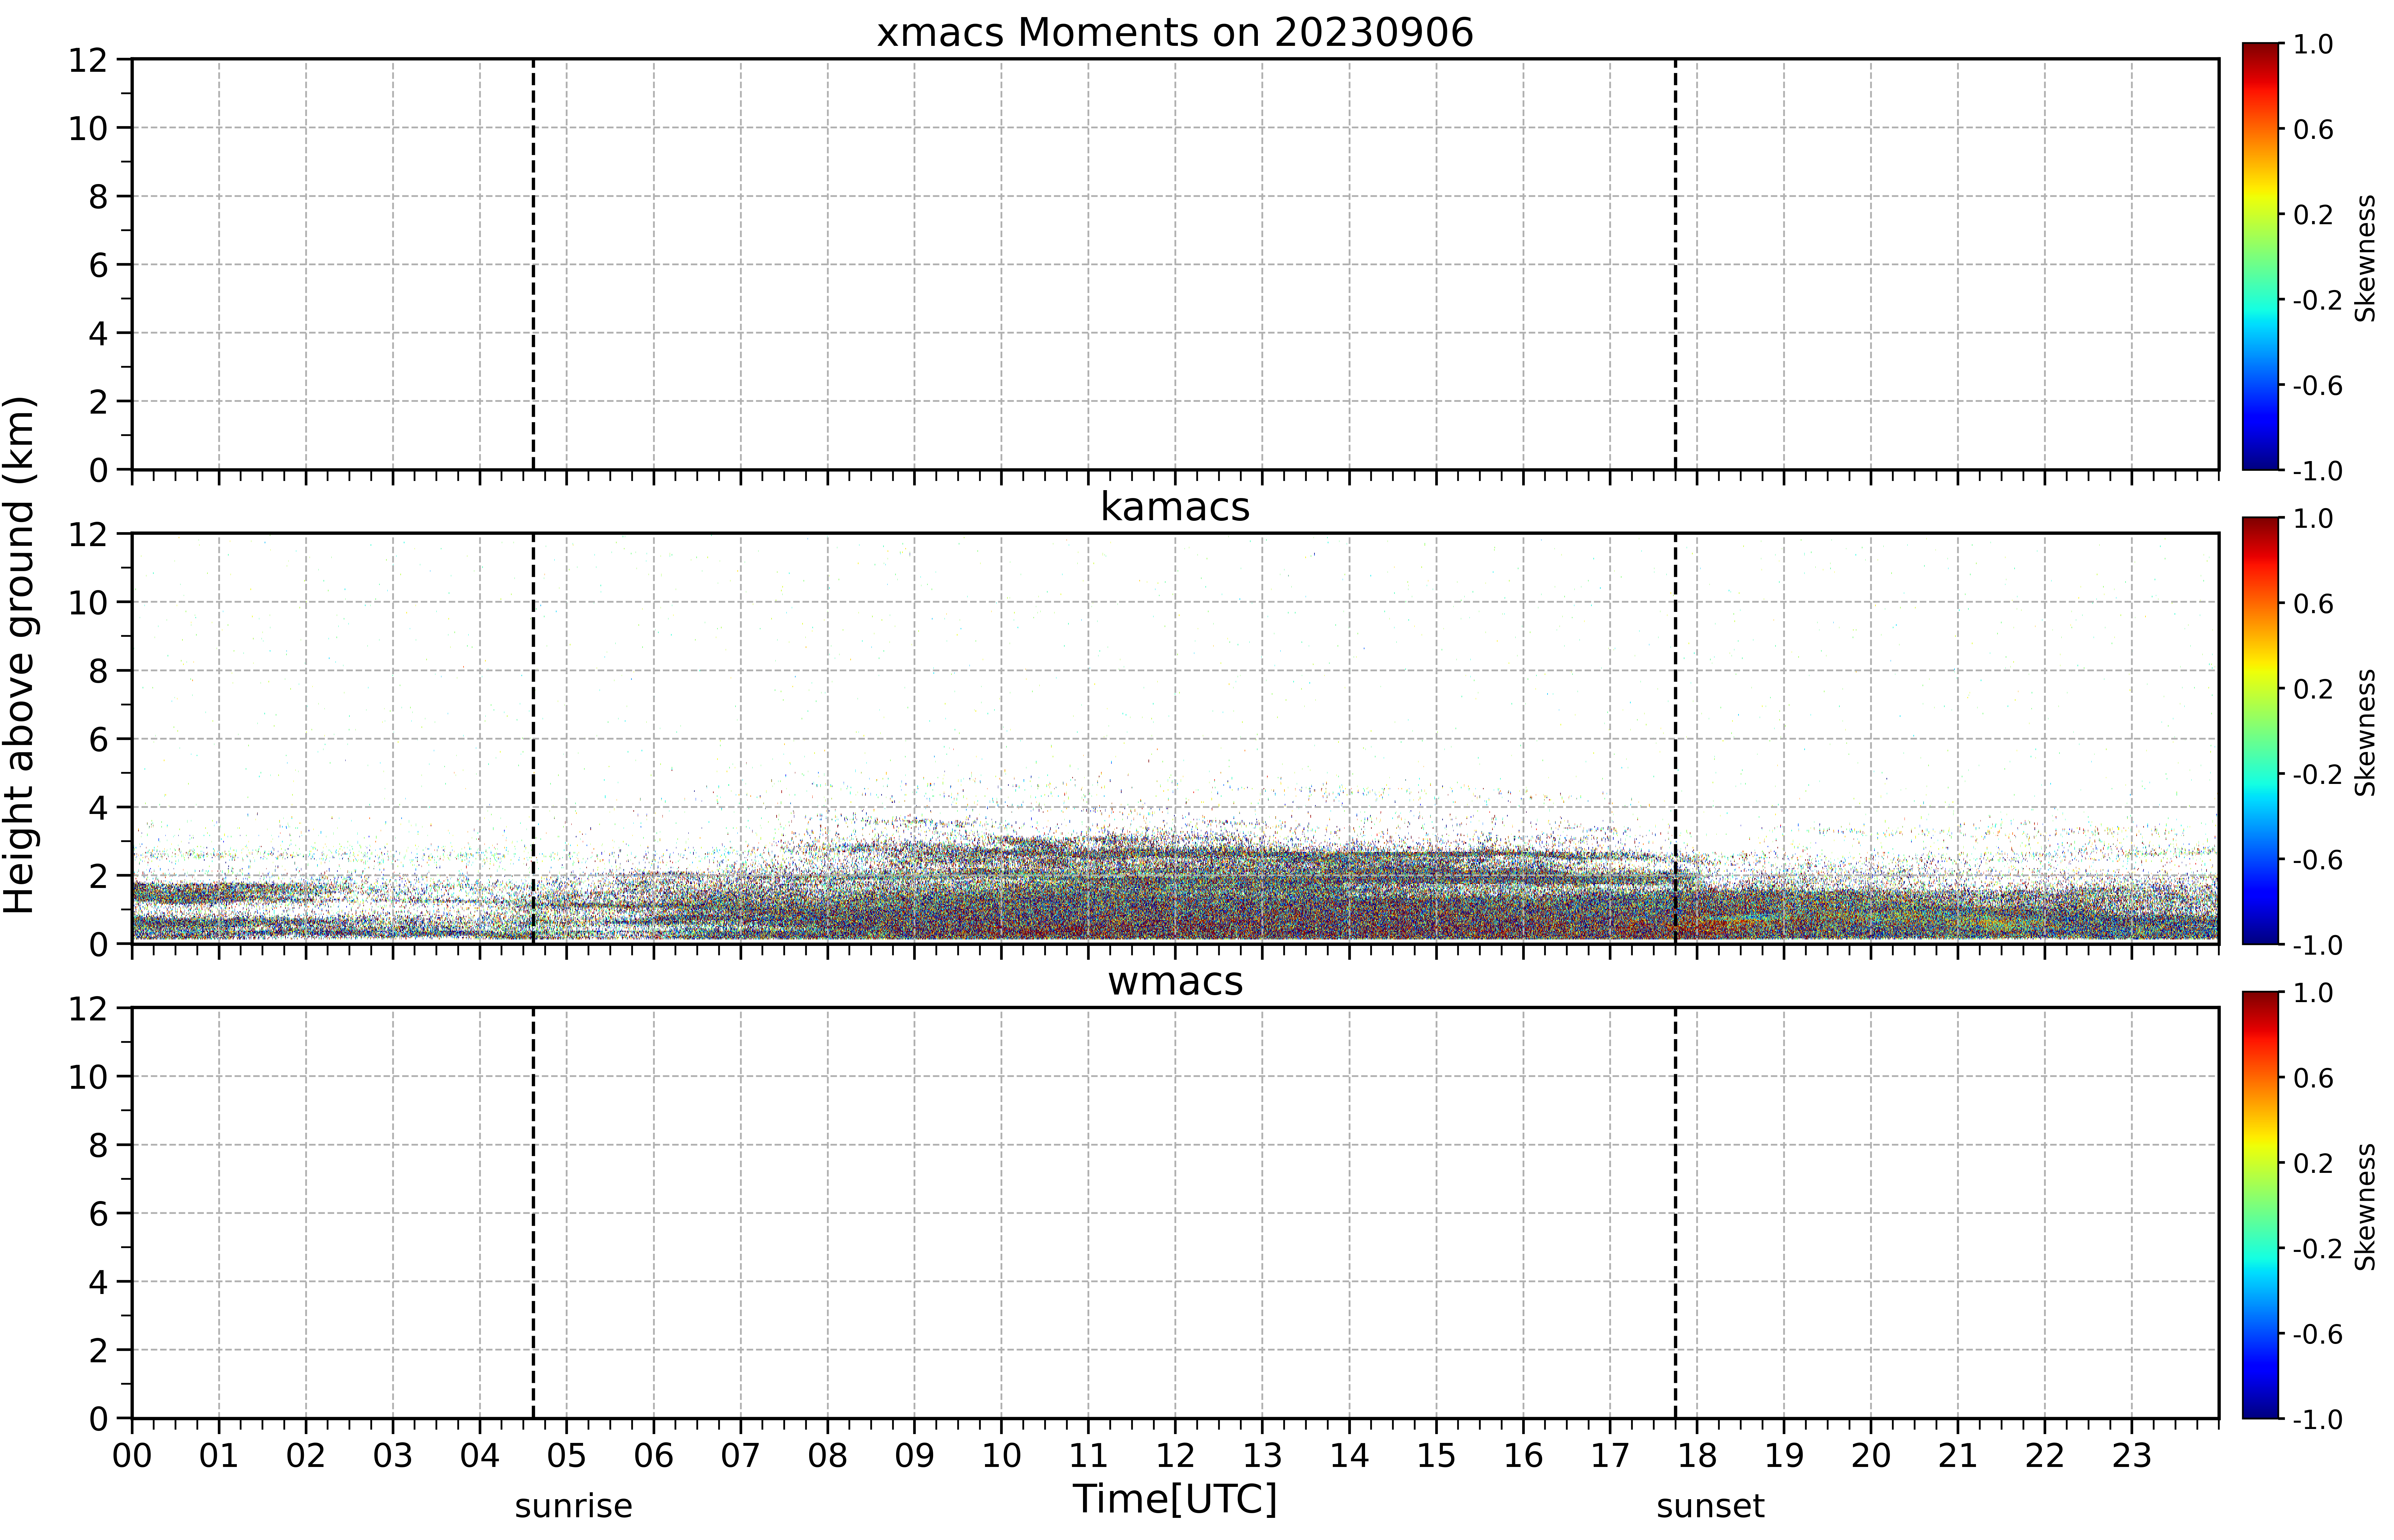The image size is (2394, 1540).
Task: Click the sunrise dashed line in kamacs panel
Action: 533,738
